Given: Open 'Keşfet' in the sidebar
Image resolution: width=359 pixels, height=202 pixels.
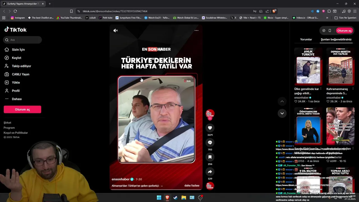Looking at the screenshot, I should 17,58.
